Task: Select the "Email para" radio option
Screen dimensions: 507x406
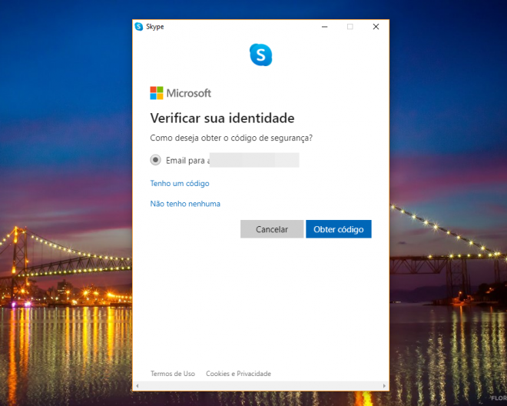Action: tap(155, 160)
